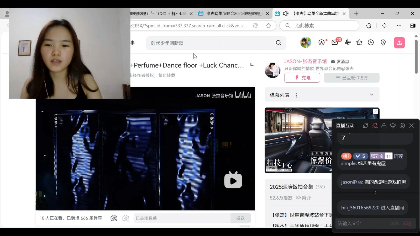The width and height of the screenshot is (420, 236).
Task: Focus the 点此搜索 browser search box
Action: point(319,26)
